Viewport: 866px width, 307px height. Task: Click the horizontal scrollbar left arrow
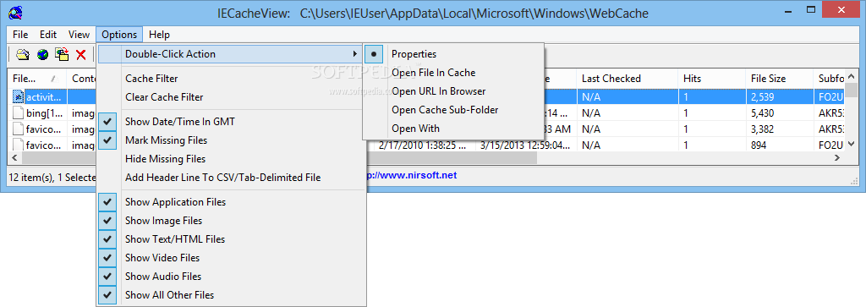[x=14, y=158]
